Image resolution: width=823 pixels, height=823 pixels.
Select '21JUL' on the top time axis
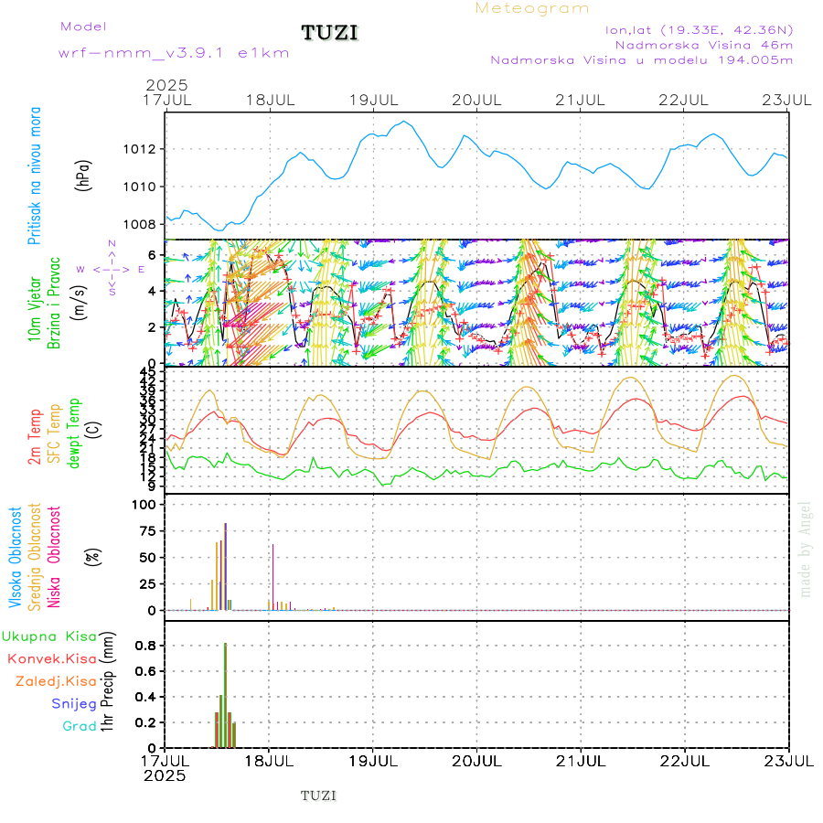pyautogui.click(x=580, y=101)
